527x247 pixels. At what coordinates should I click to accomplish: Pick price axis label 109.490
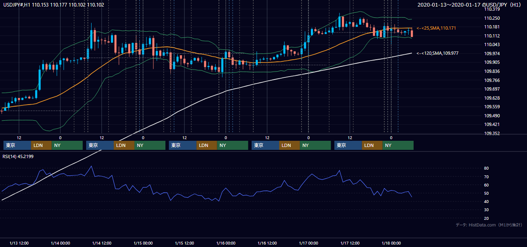pyautogui.click(x=492, y=116)
